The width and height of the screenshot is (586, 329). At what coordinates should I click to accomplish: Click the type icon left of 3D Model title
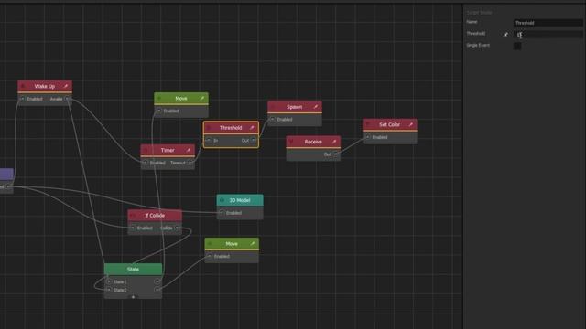coord(222,200)
